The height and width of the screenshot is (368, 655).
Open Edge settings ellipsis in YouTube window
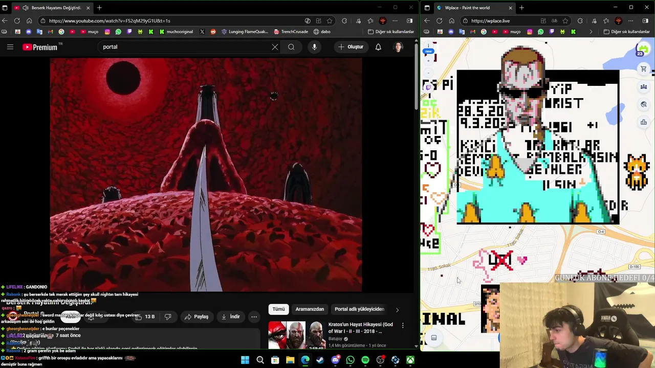[395, 21]
